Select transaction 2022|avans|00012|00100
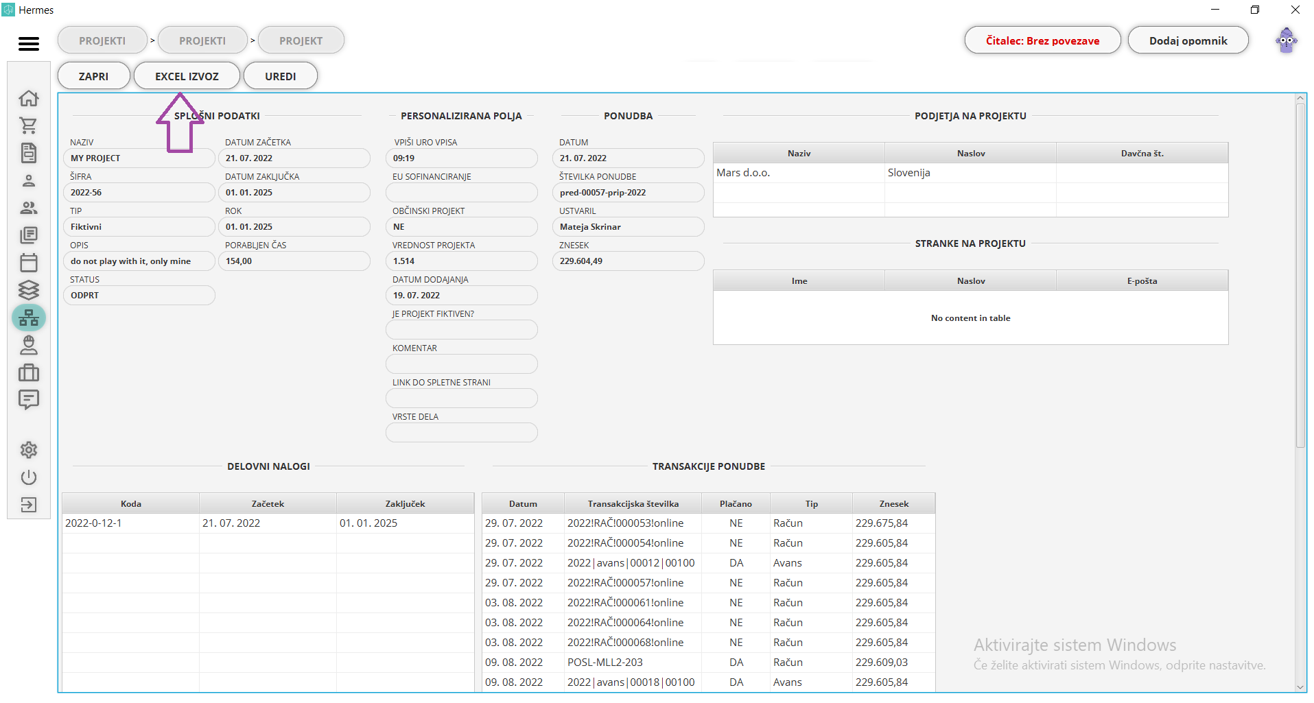 click(708, 563)
